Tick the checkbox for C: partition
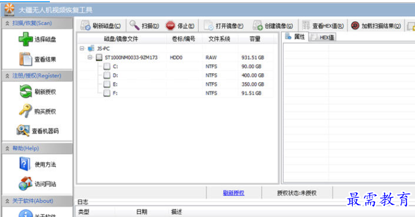The height and width of the screenshot is (217, 415). pos(107,67)
